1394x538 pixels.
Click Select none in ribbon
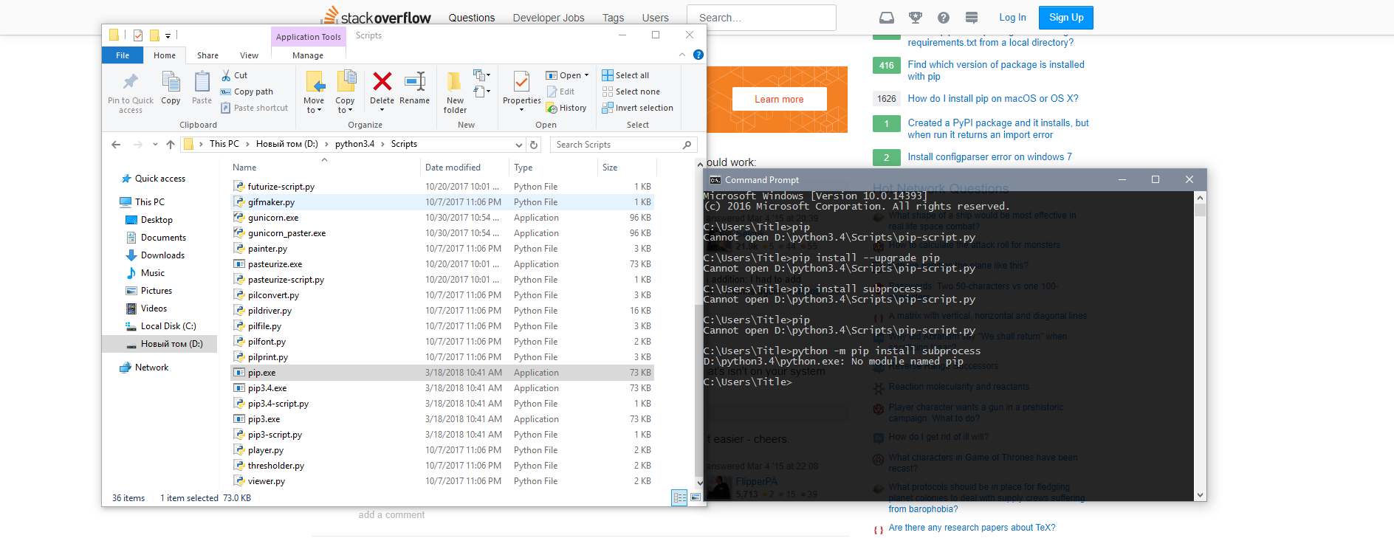point(631,92)
